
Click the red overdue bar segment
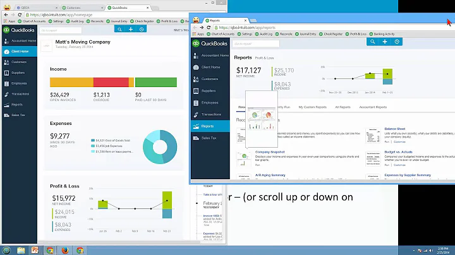coord(111,82)
